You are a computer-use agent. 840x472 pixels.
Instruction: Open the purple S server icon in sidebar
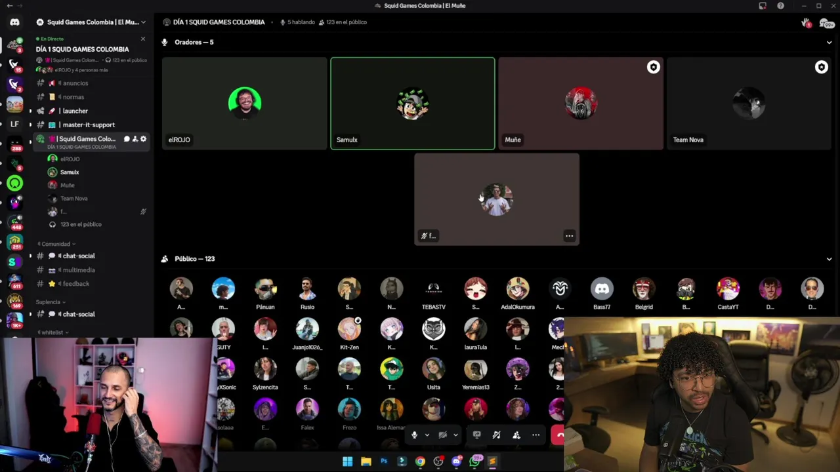click(13, 262)
